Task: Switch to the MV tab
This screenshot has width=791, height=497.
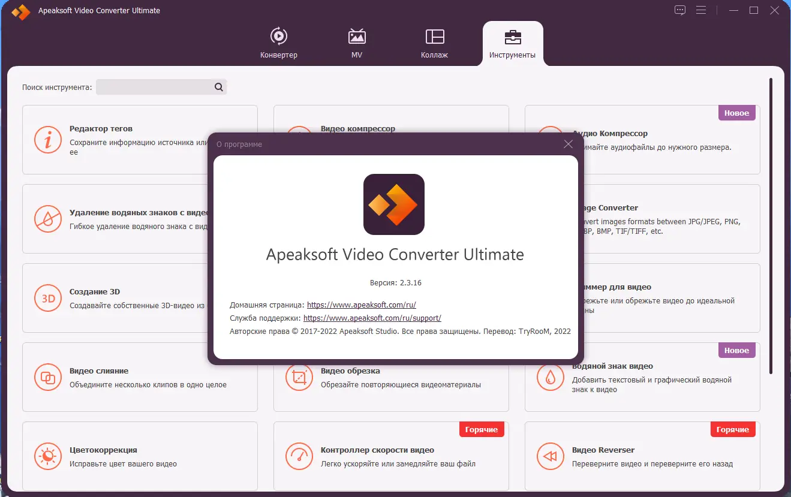Action: (357, 42)
